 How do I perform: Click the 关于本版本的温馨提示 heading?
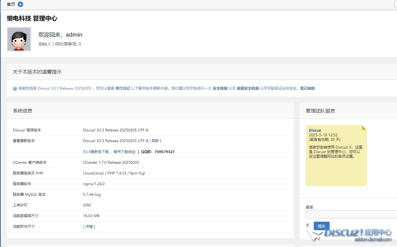37,72
